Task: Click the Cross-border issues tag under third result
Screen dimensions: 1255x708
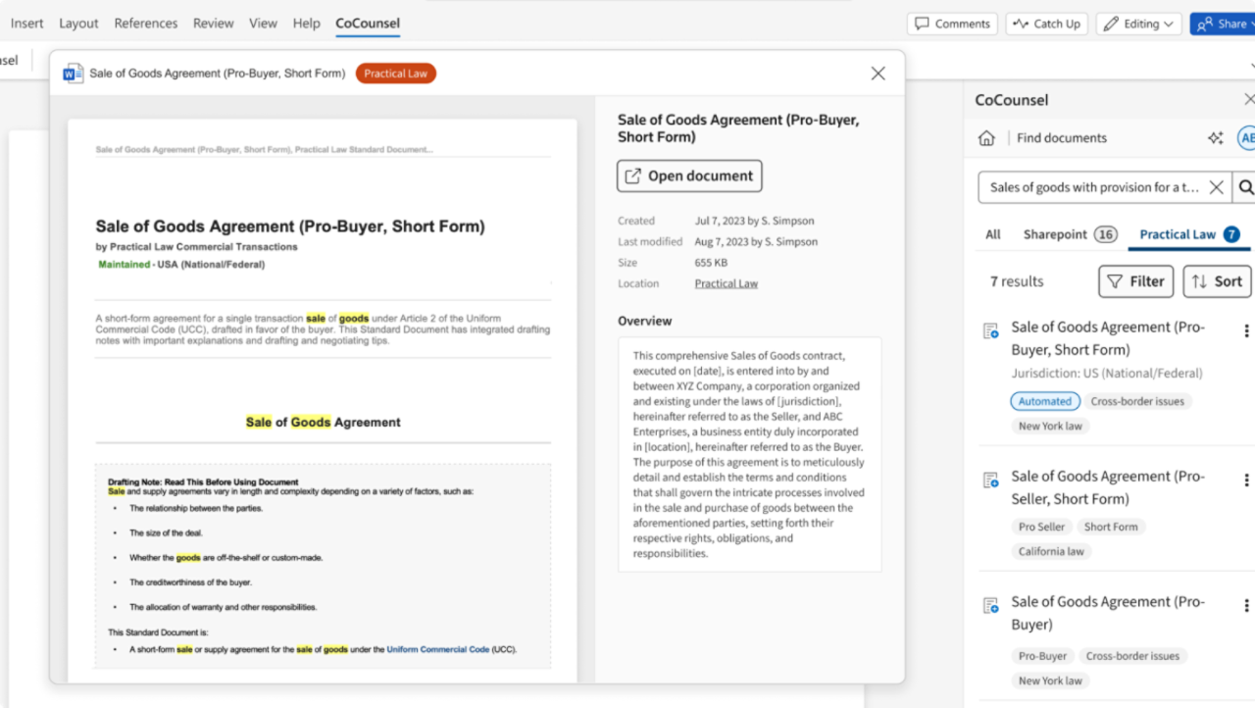Action: (x=1132, y=656)
